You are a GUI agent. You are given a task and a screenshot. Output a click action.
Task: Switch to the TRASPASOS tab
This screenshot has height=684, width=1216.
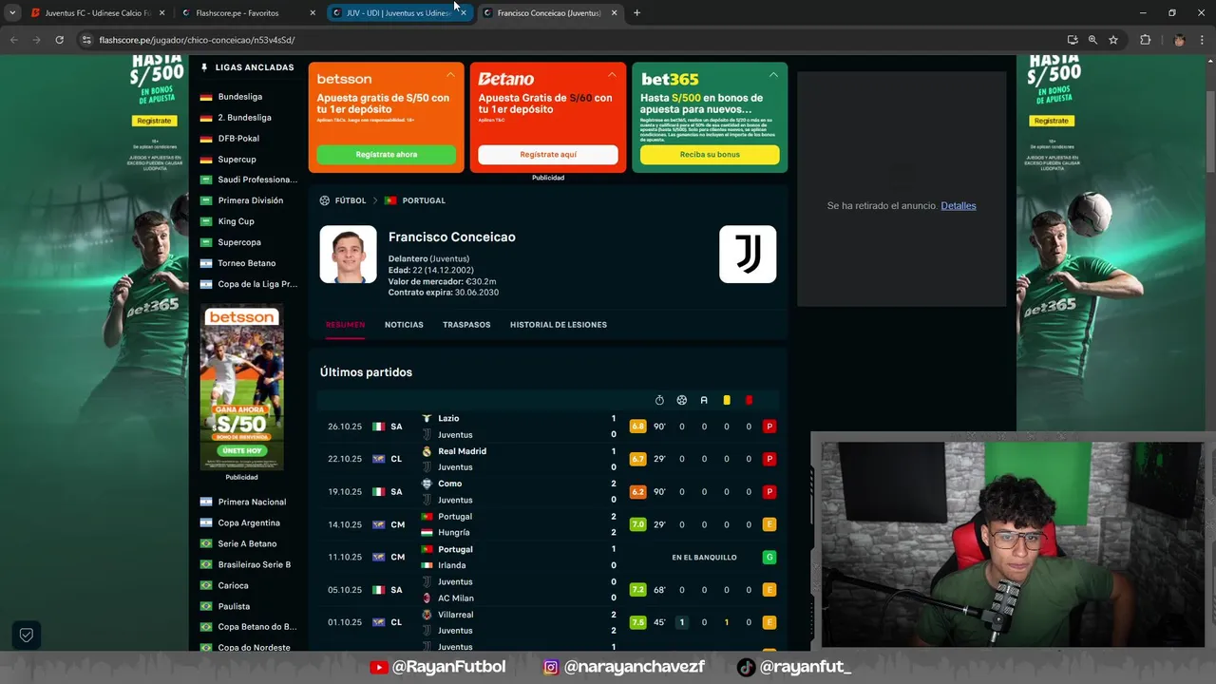coord(466,325)
